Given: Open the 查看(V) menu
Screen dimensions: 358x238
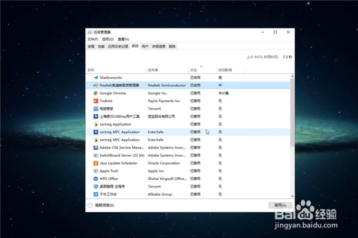Looking at the screenshot, I should click(124, 39).
